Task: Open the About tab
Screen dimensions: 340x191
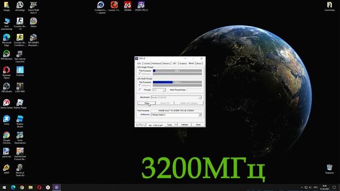Action: click(199, 64)
